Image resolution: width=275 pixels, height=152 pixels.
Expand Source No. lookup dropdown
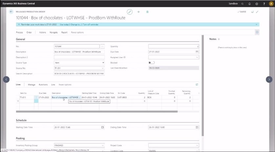click(103, 68)
